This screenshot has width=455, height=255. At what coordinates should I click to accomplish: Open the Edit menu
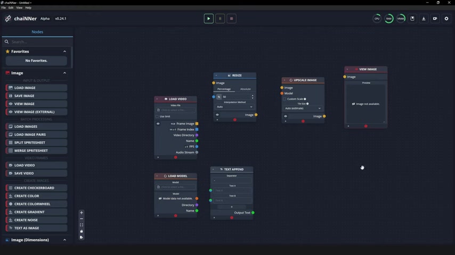tap(11, 8)
